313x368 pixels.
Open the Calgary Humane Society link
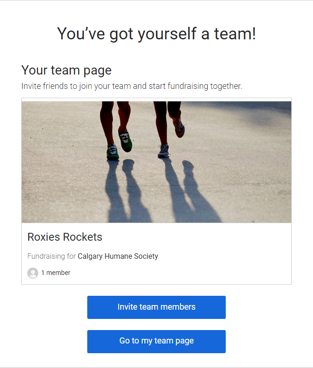tap(118, 256)
